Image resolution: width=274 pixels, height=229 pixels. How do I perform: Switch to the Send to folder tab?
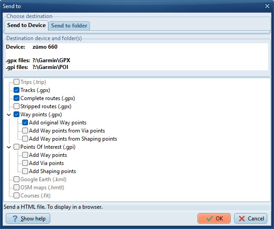coord(69,26)
